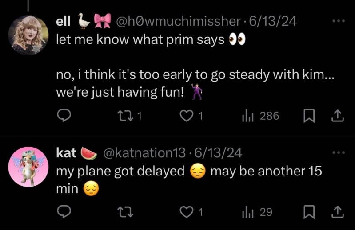Reply to kat's plane delayed tweet
The height and width of the screenshot is (230, 355).
pyautogui.click(x=65, y=212)
